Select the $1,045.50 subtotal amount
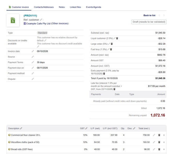Viewport: 172px width, 154px height. (x=160, y=33)
